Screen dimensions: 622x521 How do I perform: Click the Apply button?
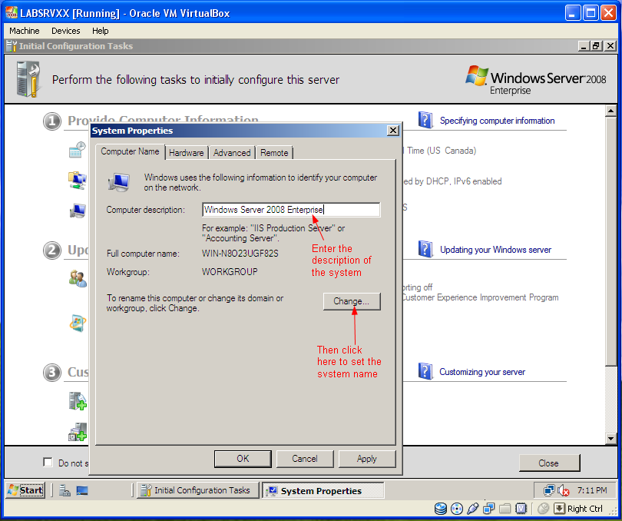[367, 459]
